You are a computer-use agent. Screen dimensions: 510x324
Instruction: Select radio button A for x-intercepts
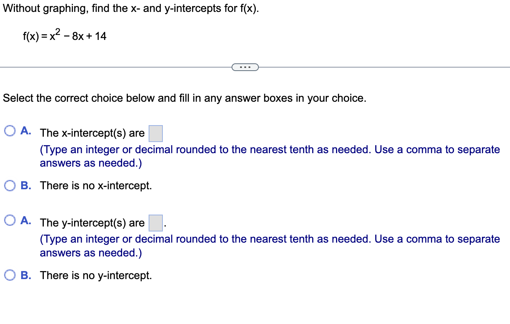point(9,131)
